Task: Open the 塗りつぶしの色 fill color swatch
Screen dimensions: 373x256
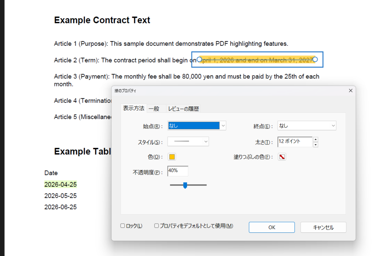Action: click(282, 157)
